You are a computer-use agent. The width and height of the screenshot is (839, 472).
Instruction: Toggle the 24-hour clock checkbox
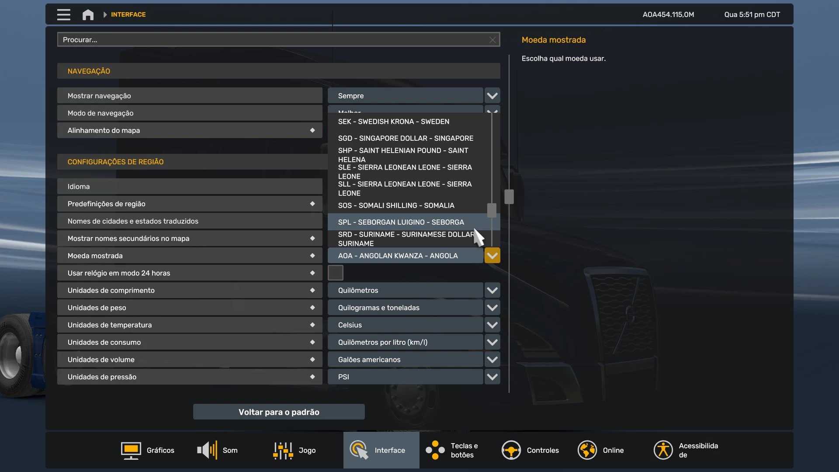coord(335,273)
